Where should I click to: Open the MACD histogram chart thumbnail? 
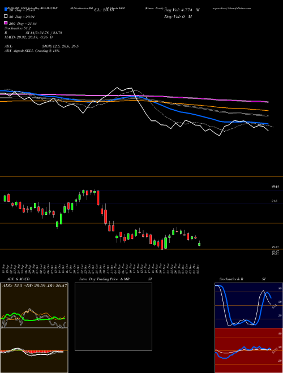[x=34, y=350]
